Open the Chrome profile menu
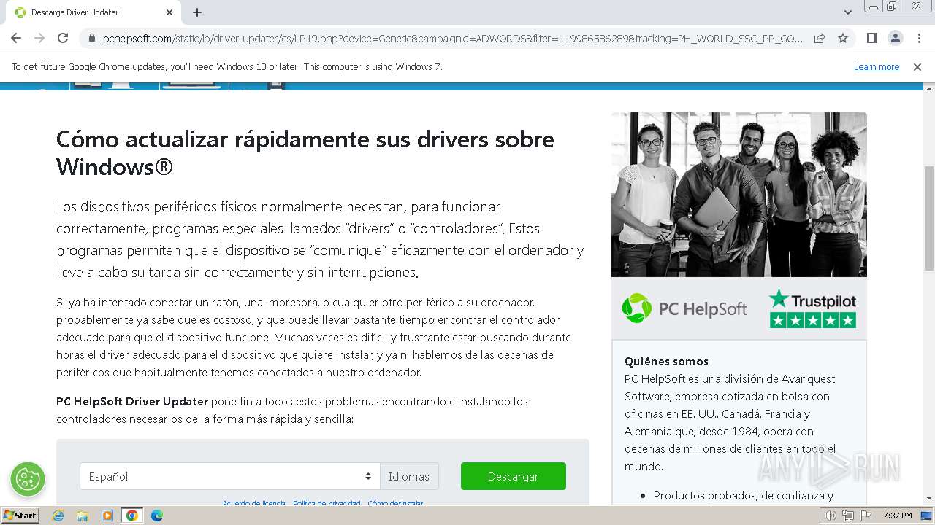 (895, 38)
